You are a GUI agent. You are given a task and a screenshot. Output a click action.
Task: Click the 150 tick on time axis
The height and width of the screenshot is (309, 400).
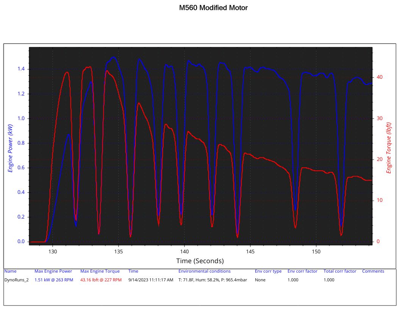coord(316,252)
